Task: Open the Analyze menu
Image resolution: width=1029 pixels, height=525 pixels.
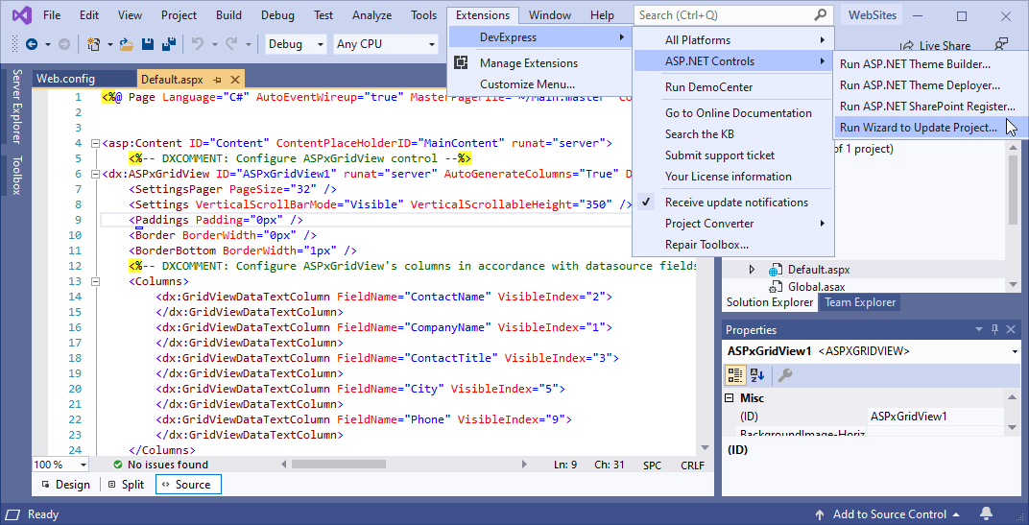Action: click(371, 15)
